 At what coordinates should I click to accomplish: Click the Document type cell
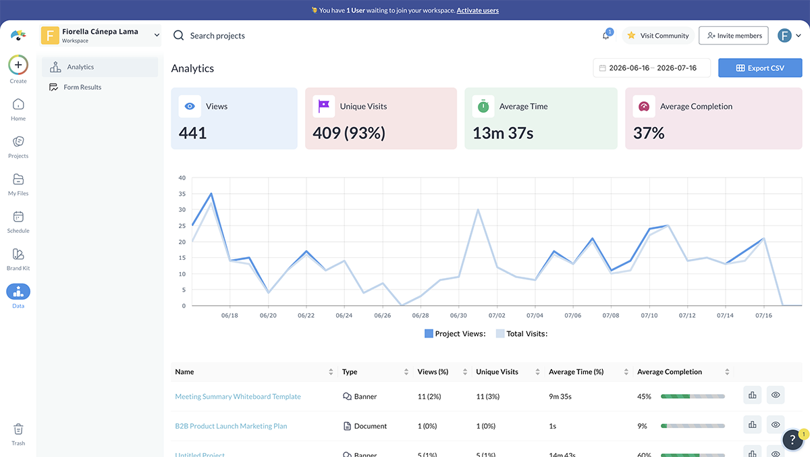click(x=365, y=426)
